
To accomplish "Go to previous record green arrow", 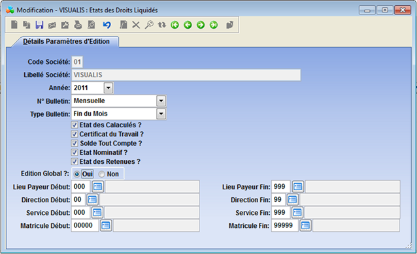I will point(188,25).
